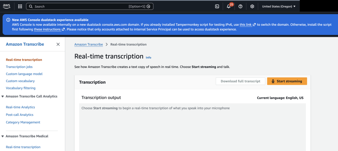Image resolution: width=338 pixels, height=151 pixels.
Task: Click the Amazon Transcribe breadcrumb link
Action: [x=88, y=44]
